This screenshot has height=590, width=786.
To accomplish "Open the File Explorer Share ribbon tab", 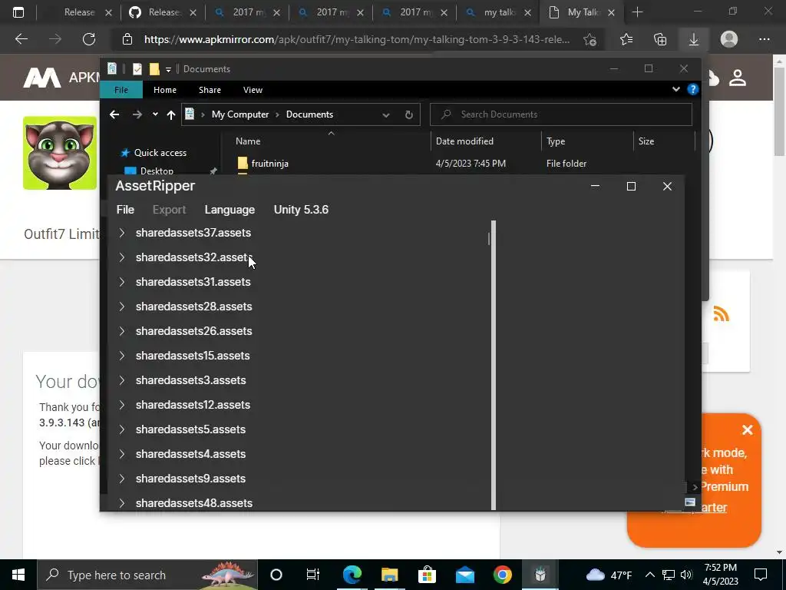I will pyautogui.click(x=210, y=90).
